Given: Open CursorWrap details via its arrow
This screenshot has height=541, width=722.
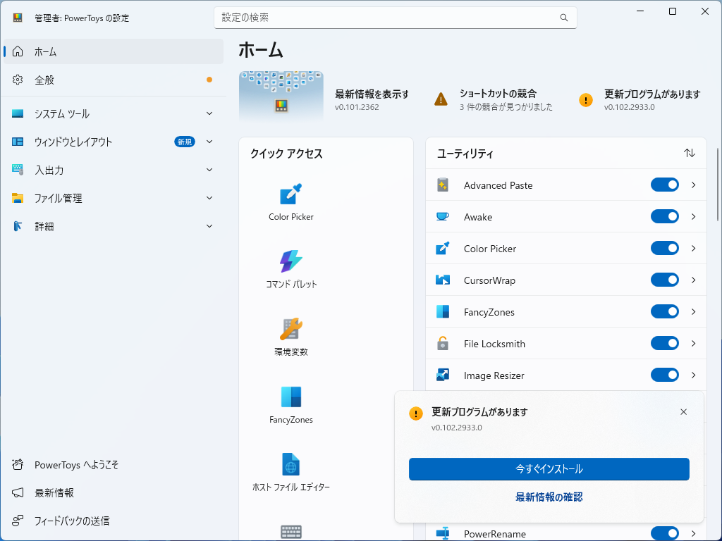Looking at the screenshot, I should pos(694,280).
